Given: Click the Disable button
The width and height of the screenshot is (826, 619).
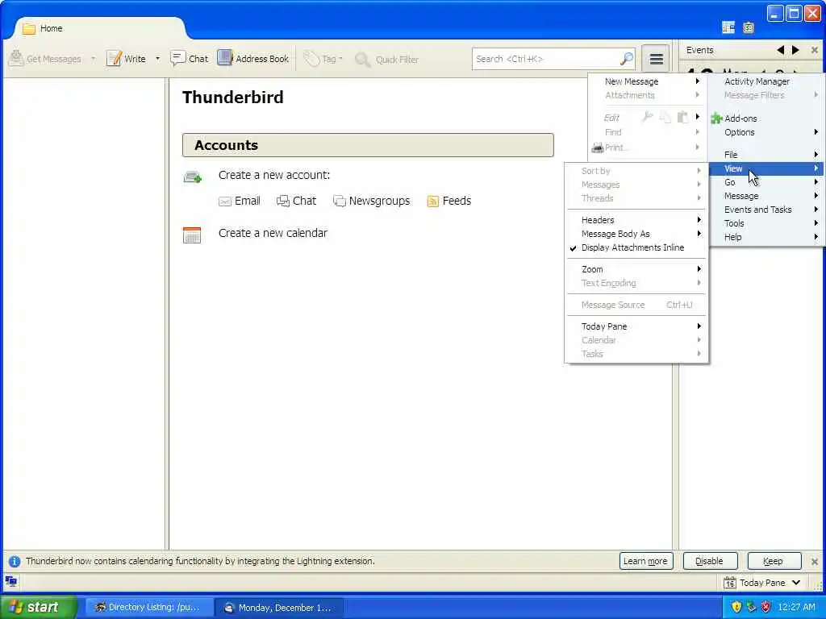Looking at the screenshot, I should pos(710,561).
